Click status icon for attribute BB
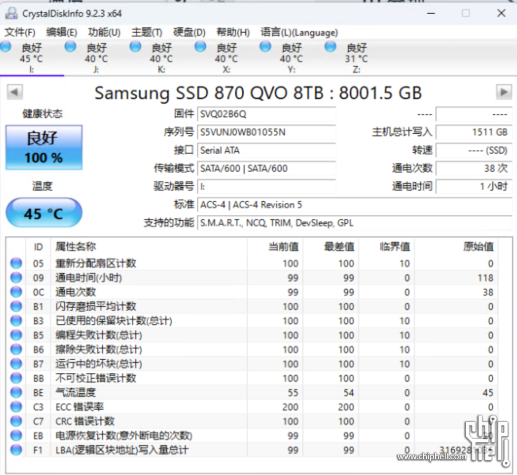This screenshot has height=475, width=517. [16, 378]
